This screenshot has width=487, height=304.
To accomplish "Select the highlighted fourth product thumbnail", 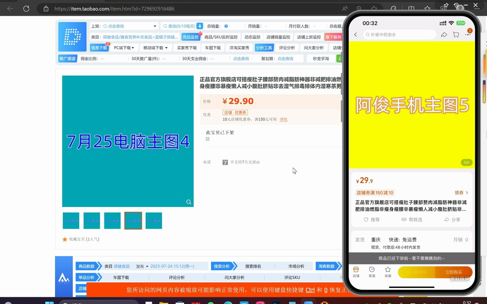I will 133,220.
